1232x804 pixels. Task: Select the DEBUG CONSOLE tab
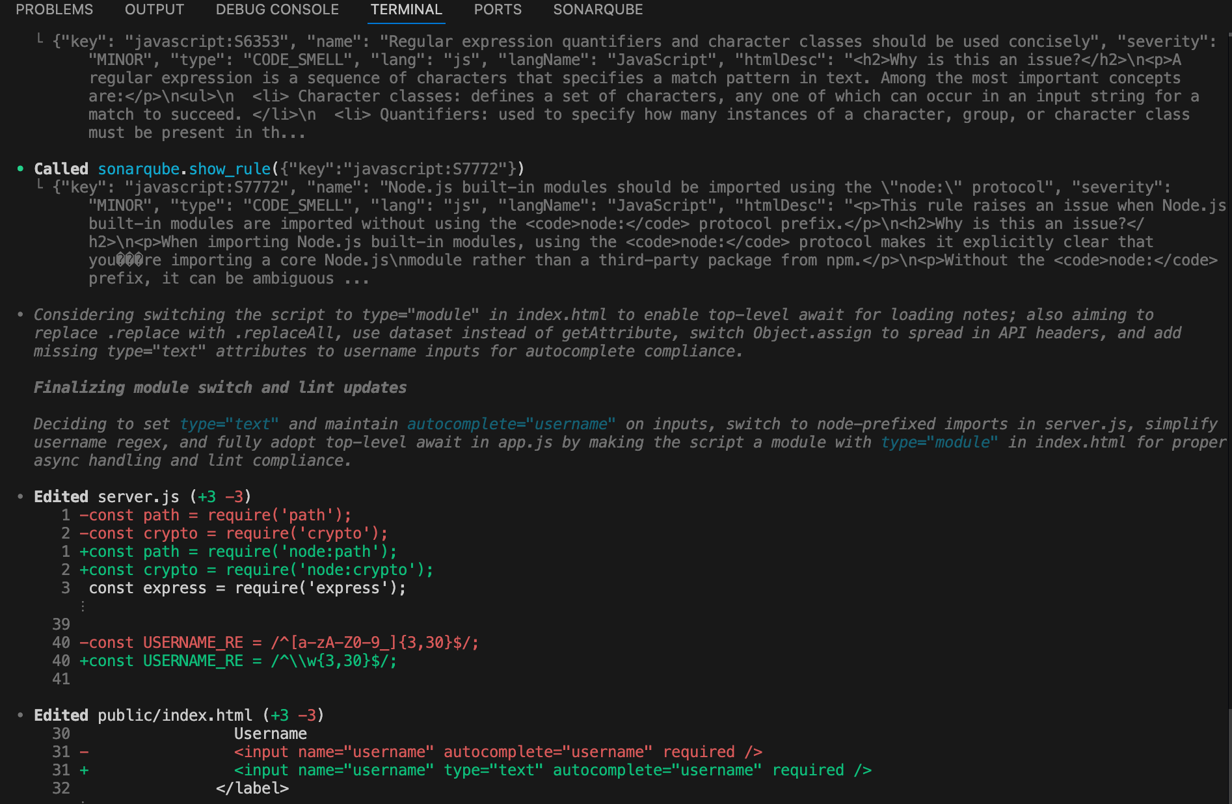[277, 10]
